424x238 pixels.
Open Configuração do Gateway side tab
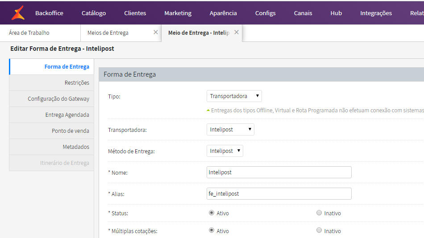pos(52,98)
